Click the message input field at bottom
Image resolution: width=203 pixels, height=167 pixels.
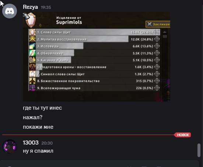tap(99, 164)
